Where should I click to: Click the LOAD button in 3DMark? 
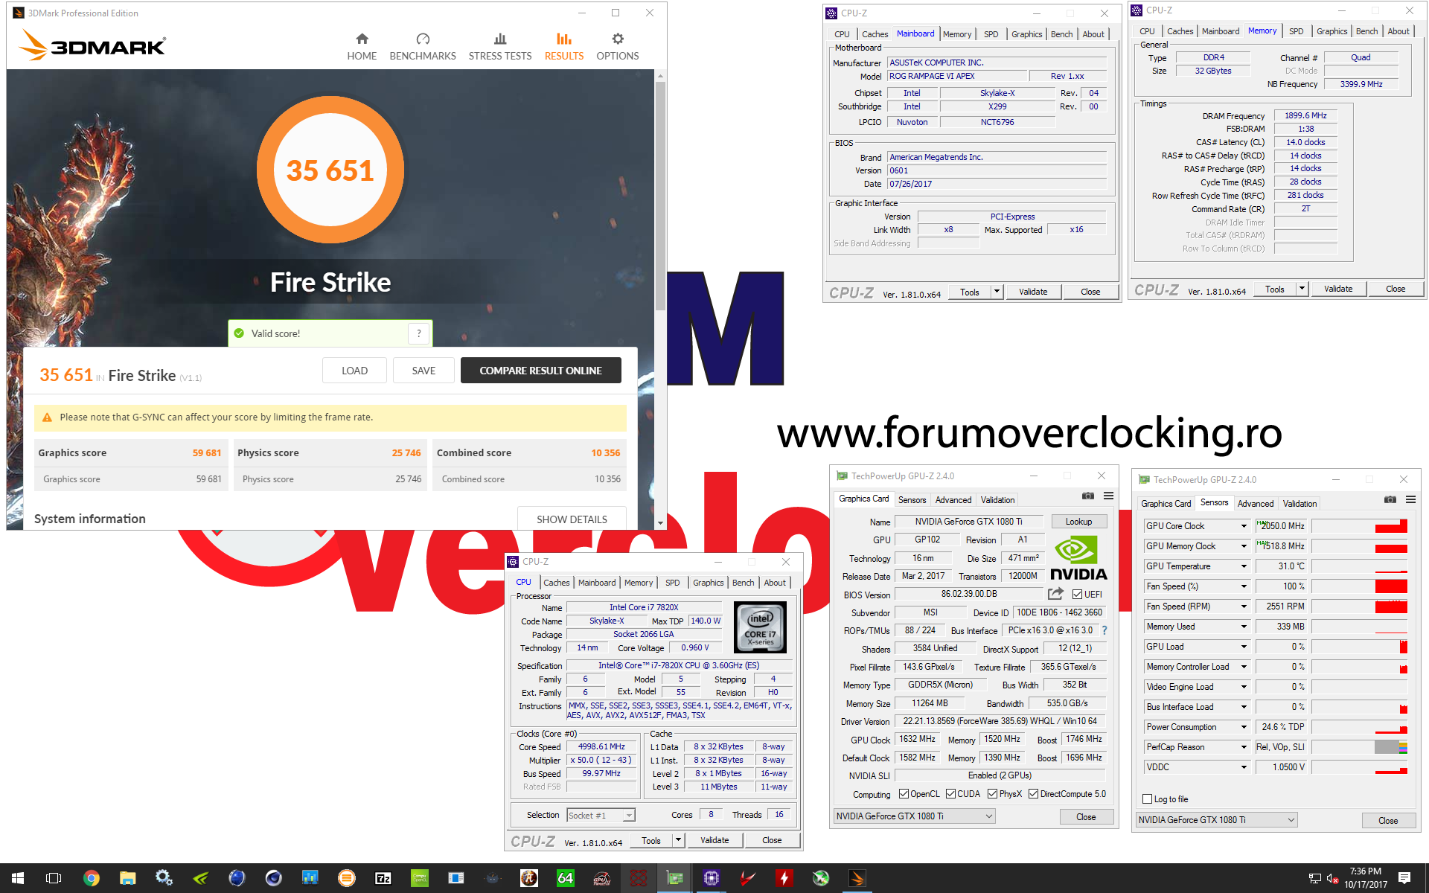tap(354, 371)
